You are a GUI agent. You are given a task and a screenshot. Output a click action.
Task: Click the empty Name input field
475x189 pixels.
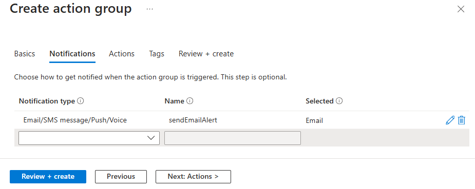(233, 138)
